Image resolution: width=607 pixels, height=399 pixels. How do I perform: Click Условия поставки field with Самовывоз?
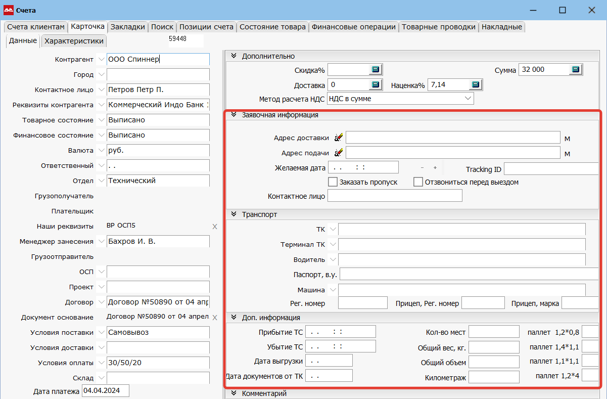coord(158,333)
